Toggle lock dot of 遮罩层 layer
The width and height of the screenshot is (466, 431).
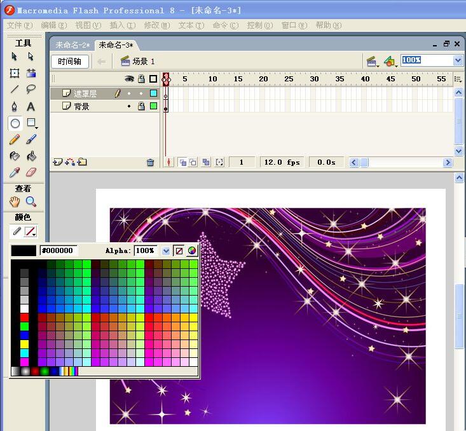[x=141, y=93]
